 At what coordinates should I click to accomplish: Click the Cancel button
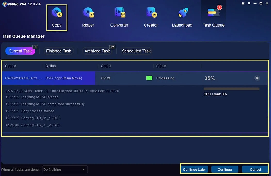coord(255,170)
